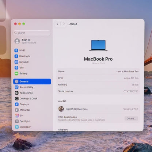Select the General gear icon
The height and width of the screenshot is (152, 152).
(16, 81)
